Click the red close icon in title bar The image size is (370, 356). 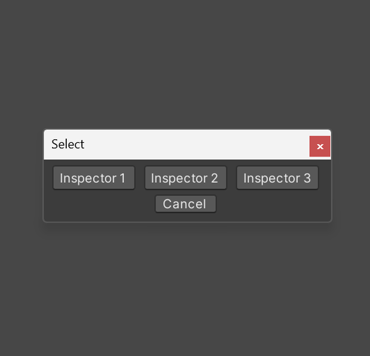(320, 146)
